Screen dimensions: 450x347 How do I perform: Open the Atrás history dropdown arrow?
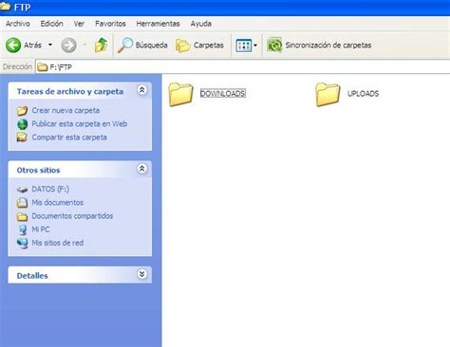(50, 45)
